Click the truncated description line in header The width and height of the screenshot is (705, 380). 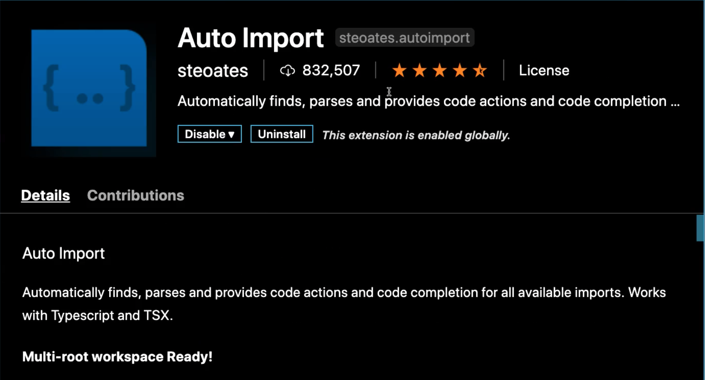429,101
